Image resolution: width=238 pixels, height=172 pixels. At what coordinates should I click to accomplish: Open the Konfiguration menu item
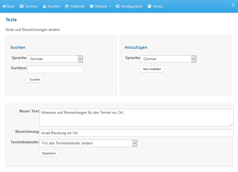129,6
